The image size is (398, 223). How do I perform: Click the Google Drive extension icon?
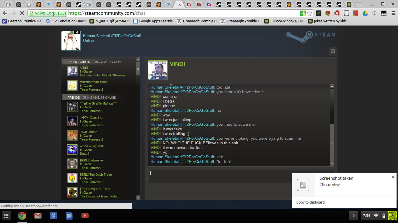pos(365,13)
